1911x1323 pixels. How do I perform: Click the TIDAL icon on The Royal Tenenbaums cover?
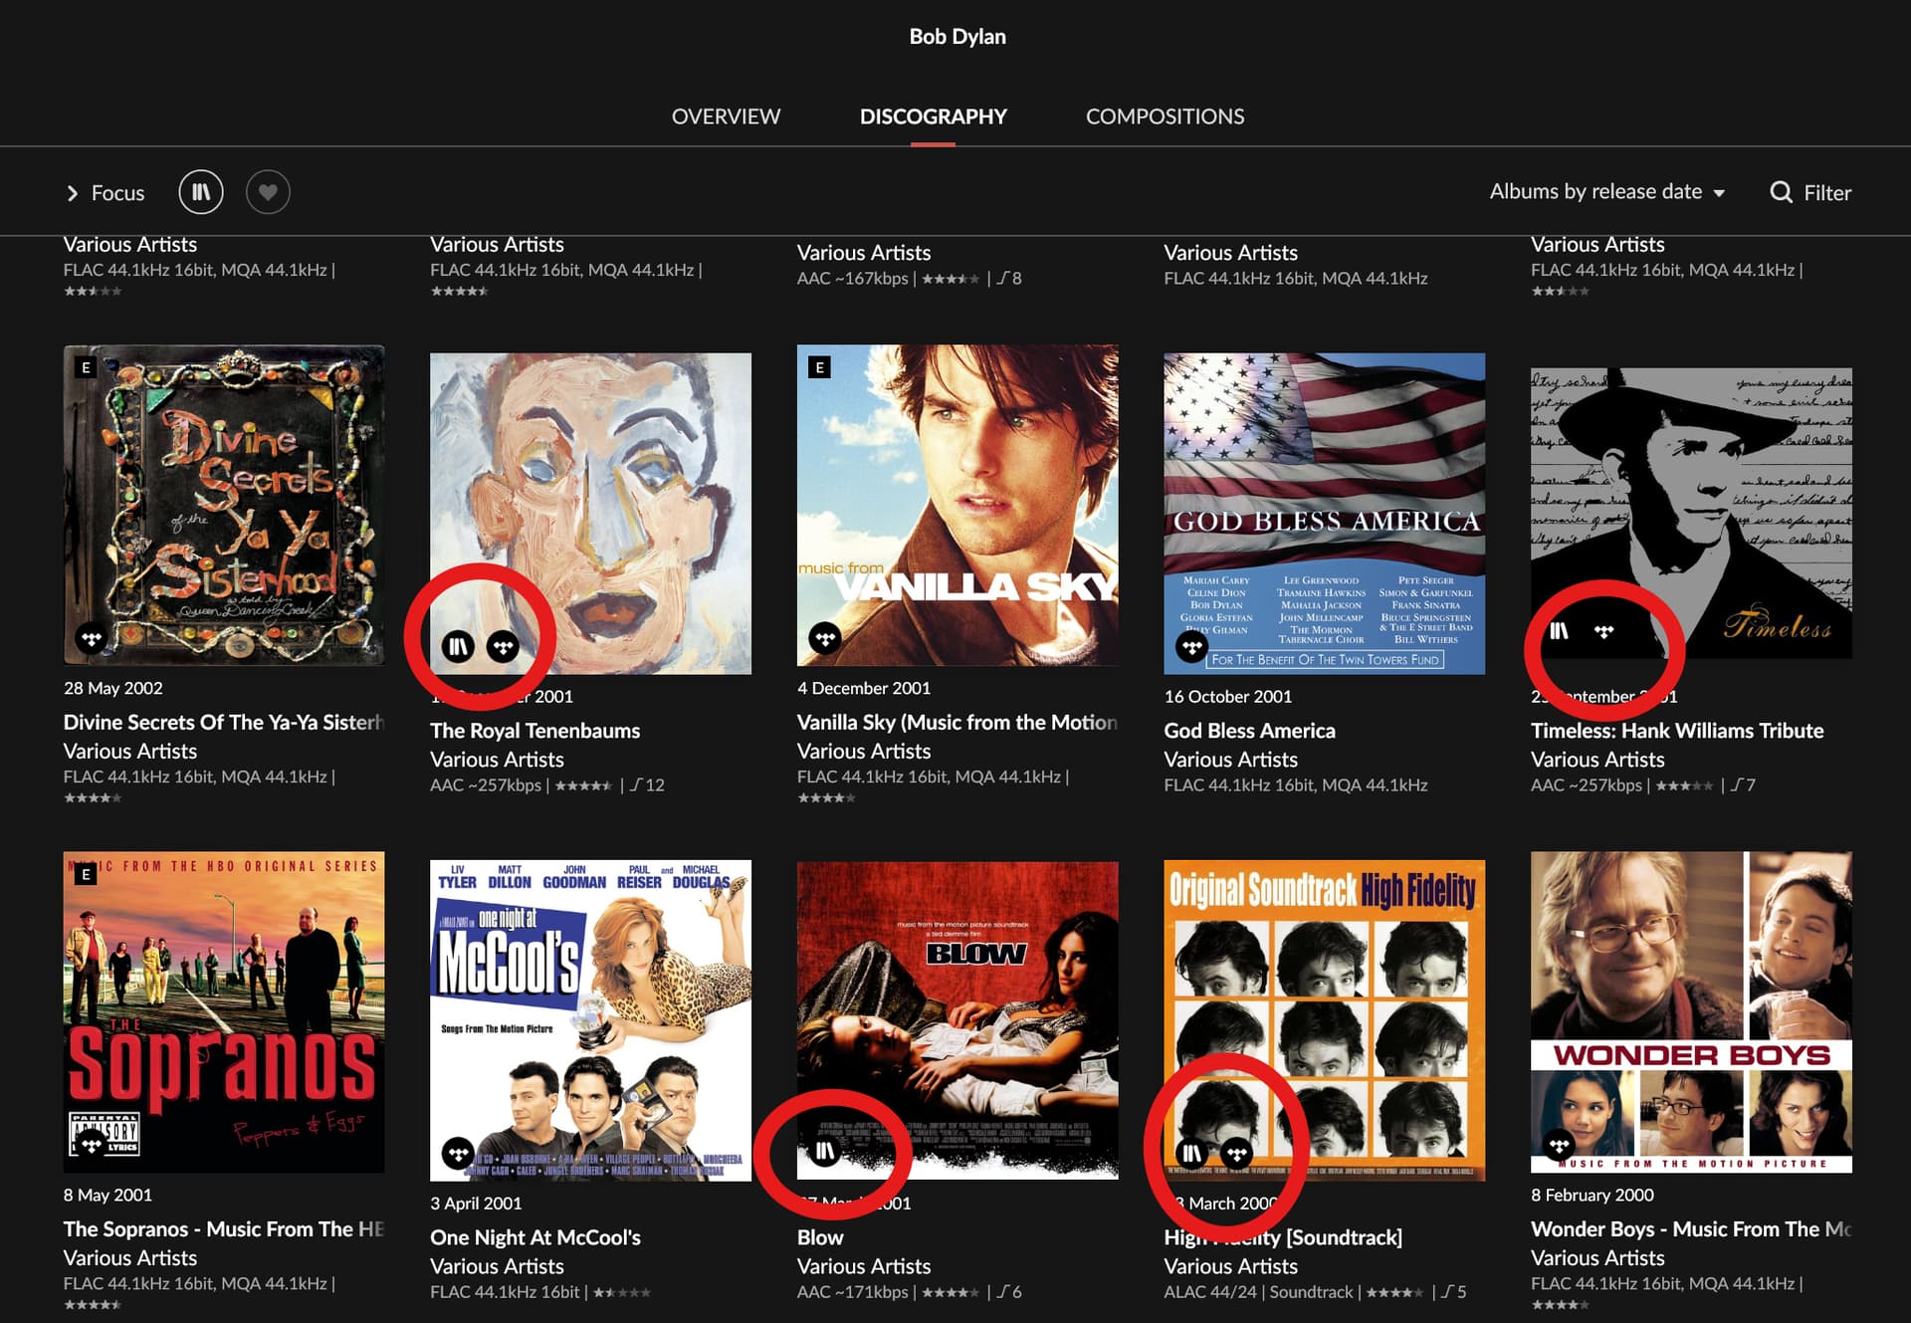pos(503,647)
